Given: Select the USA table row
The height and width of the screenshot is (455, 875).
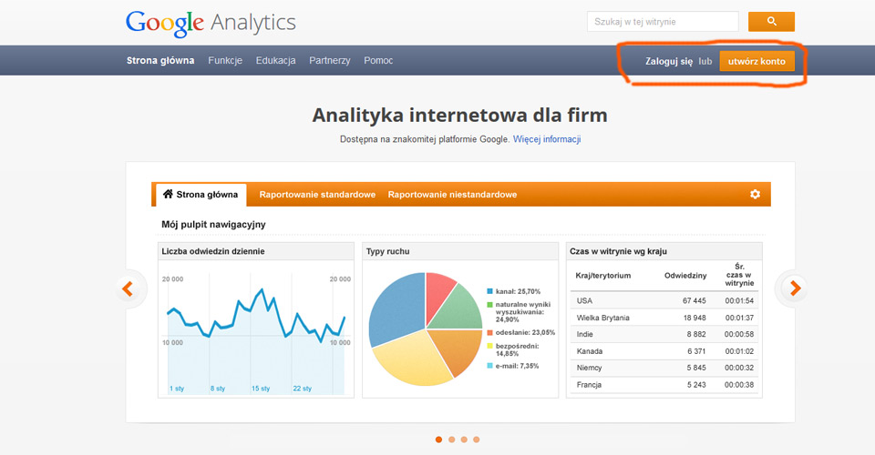Looking at the screenshot, I should tap(664, 300).
